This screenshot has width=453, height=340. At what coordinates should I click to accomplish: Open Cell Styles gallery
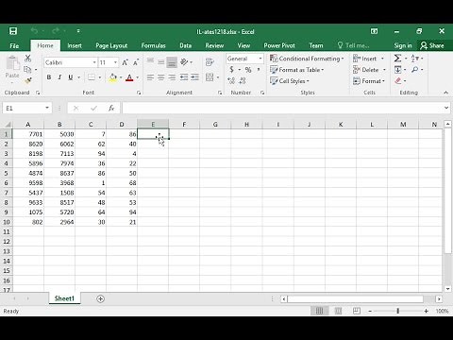tap(290, 81)
